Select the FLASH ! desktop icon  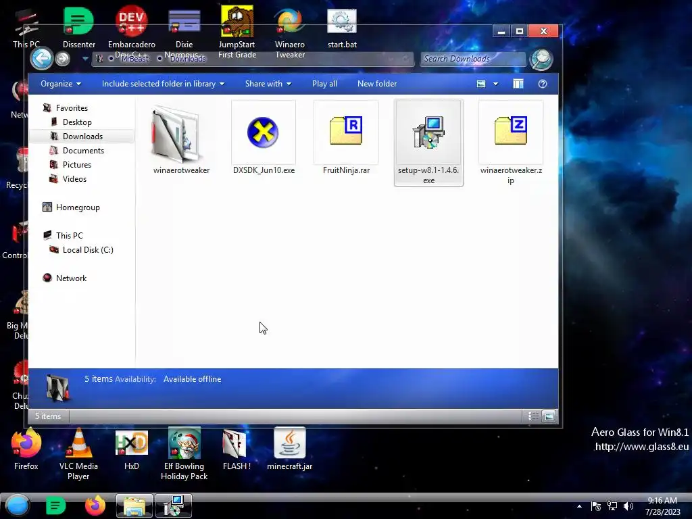pyautogui.click(x=237, y=449)
